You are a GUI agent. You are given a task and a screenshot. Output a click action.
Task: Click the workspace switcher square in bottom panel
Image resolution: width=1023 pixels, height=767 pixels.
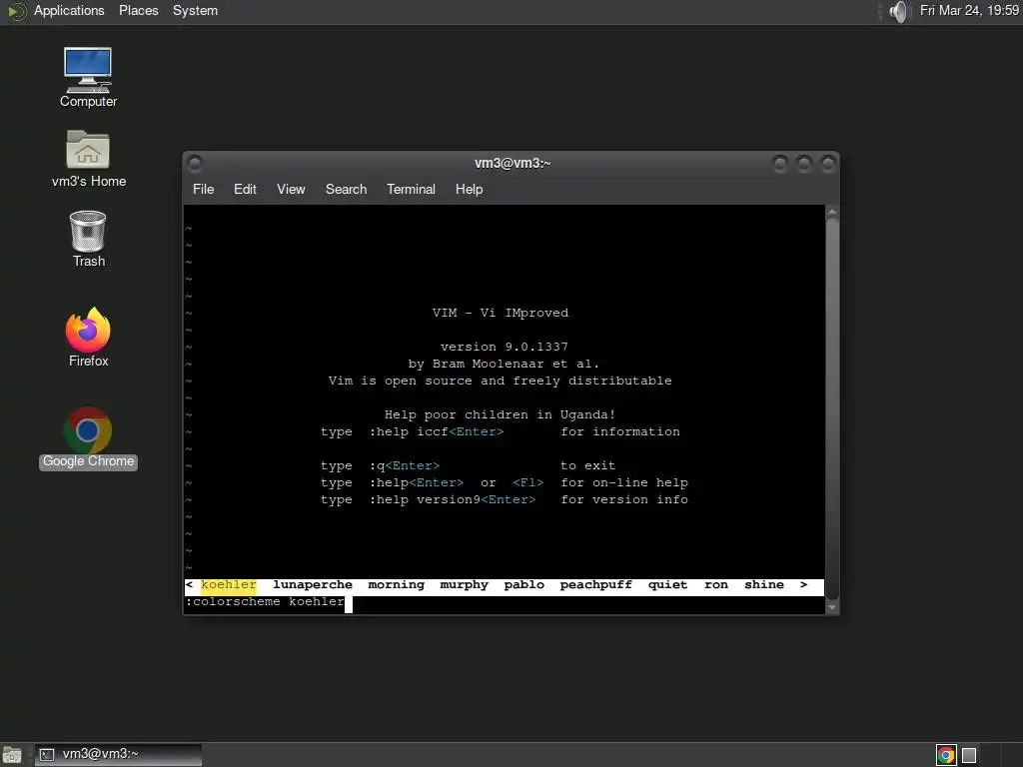tap(969, 755)
